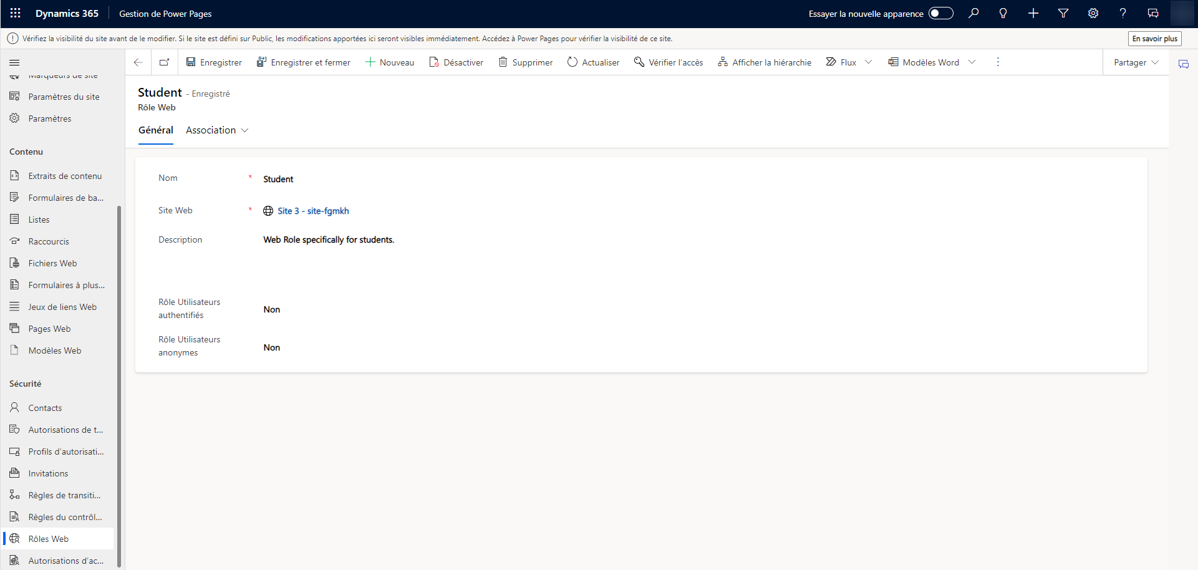
Task: Open the settings gear in header
Action: (1093, 13)
